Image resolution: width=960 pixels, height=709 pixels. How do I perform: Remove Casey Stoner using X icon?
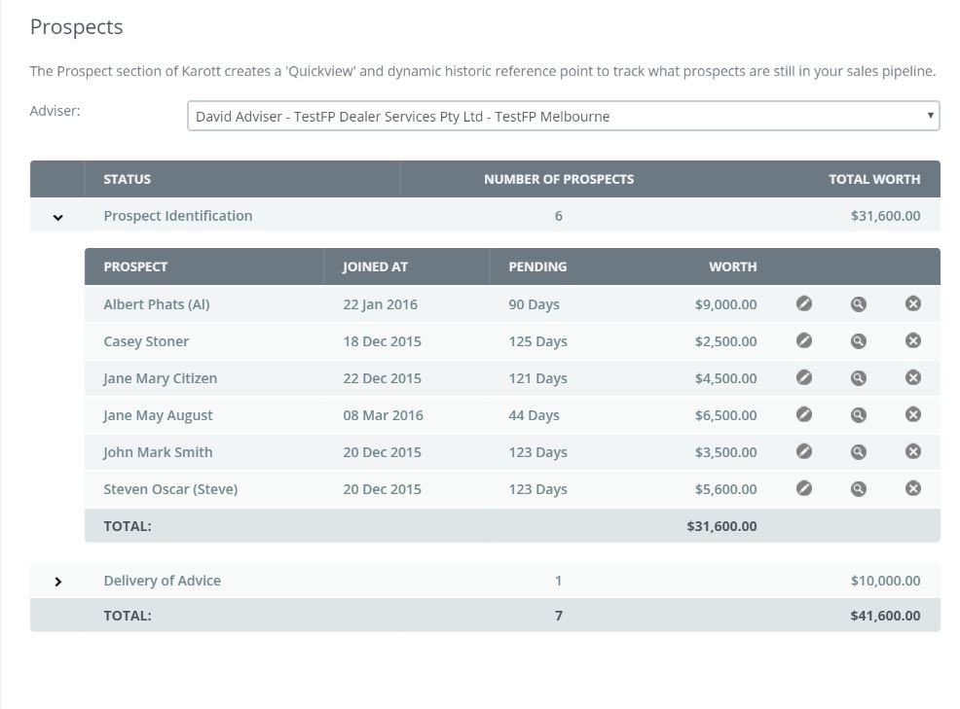pyautogui.click(x=913, y=340)
